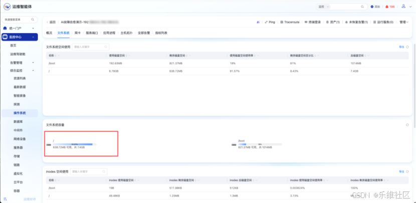Click the blue plus 添加 icon

click(x=372, y=7)
